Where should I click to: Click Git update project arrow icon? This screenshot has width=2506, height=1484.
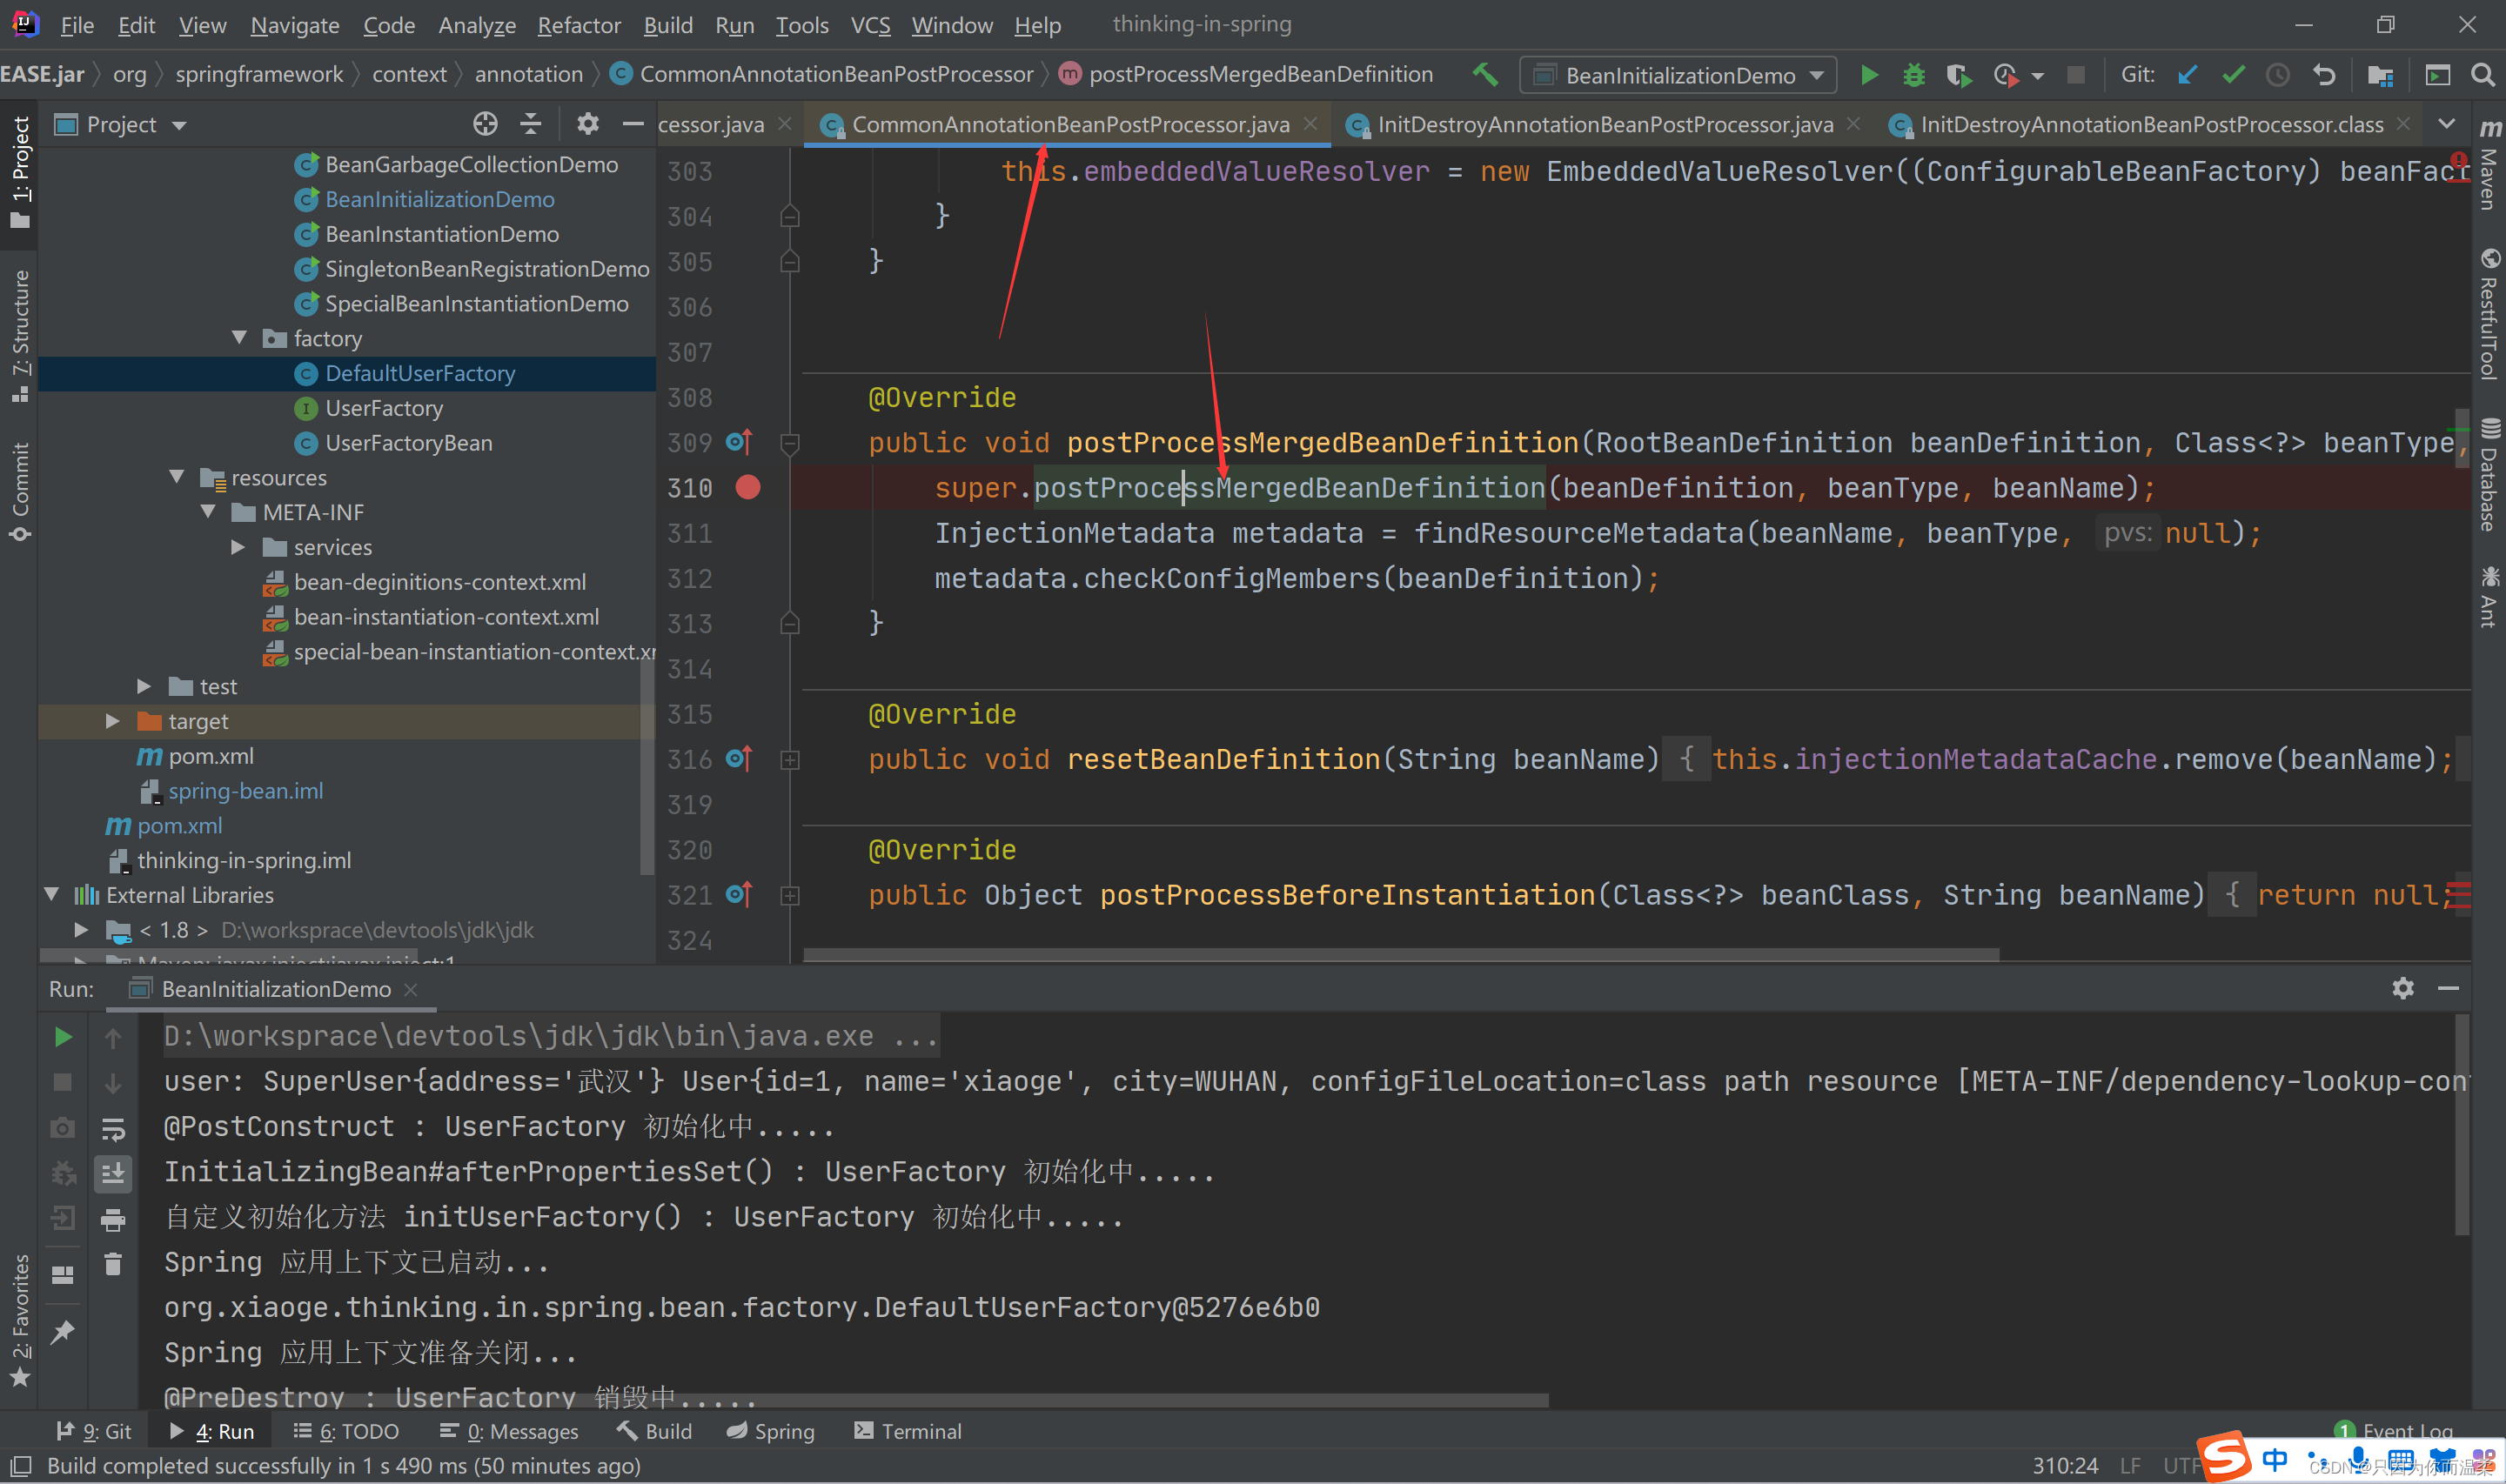click(x=2188, y=75)
